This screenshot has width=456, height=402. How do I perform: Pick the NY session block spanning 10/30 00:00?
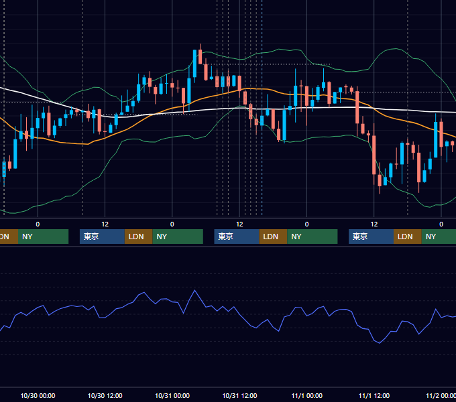coord(44,237)
